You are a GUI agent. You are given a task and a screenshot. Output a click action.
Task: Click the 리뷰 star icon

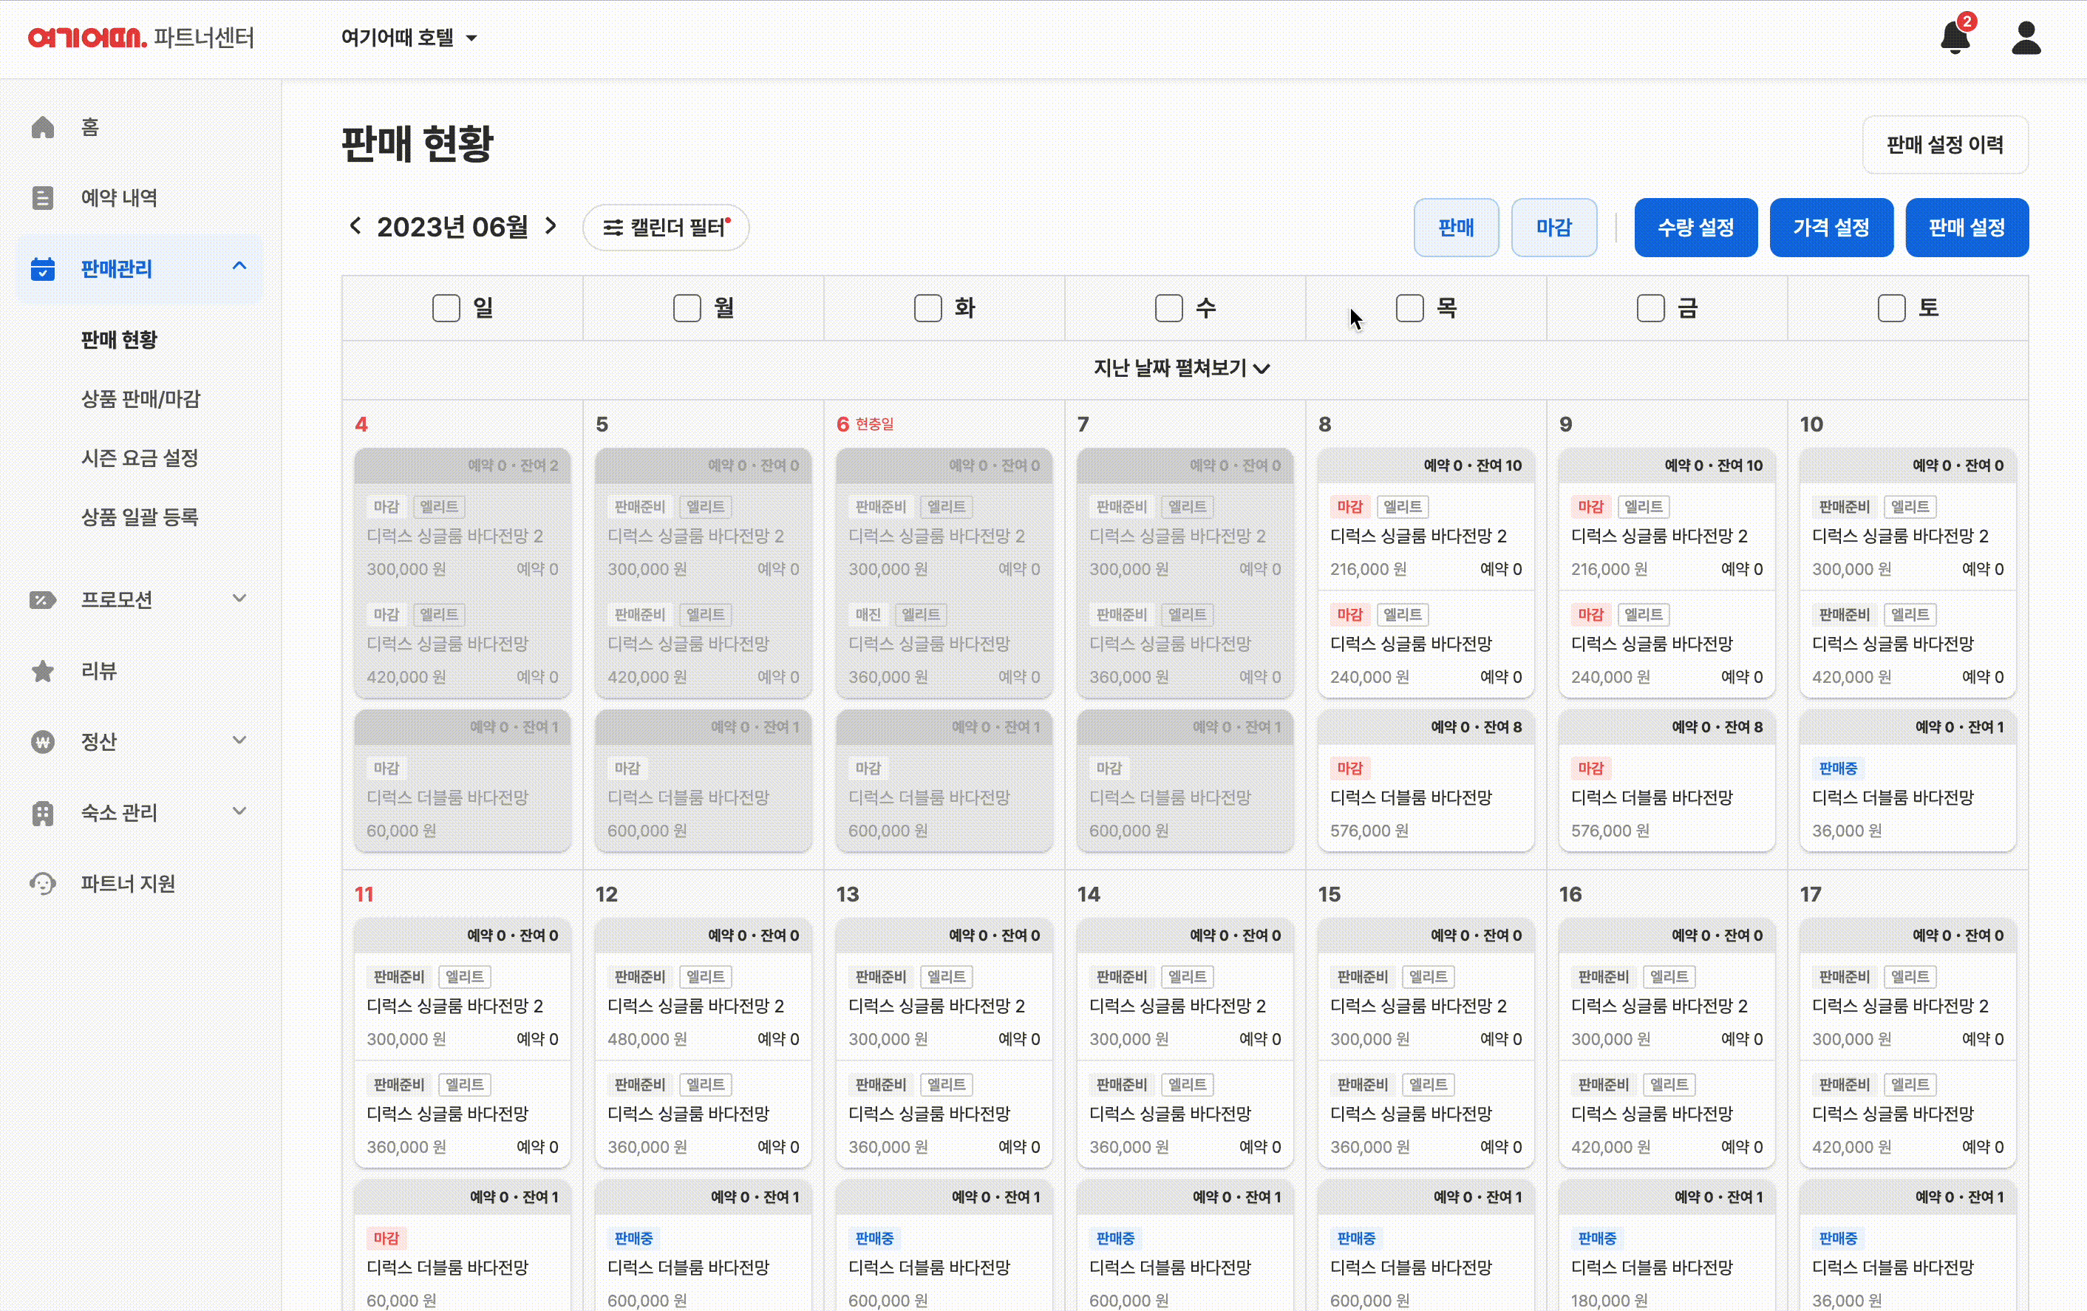(42, 671)
